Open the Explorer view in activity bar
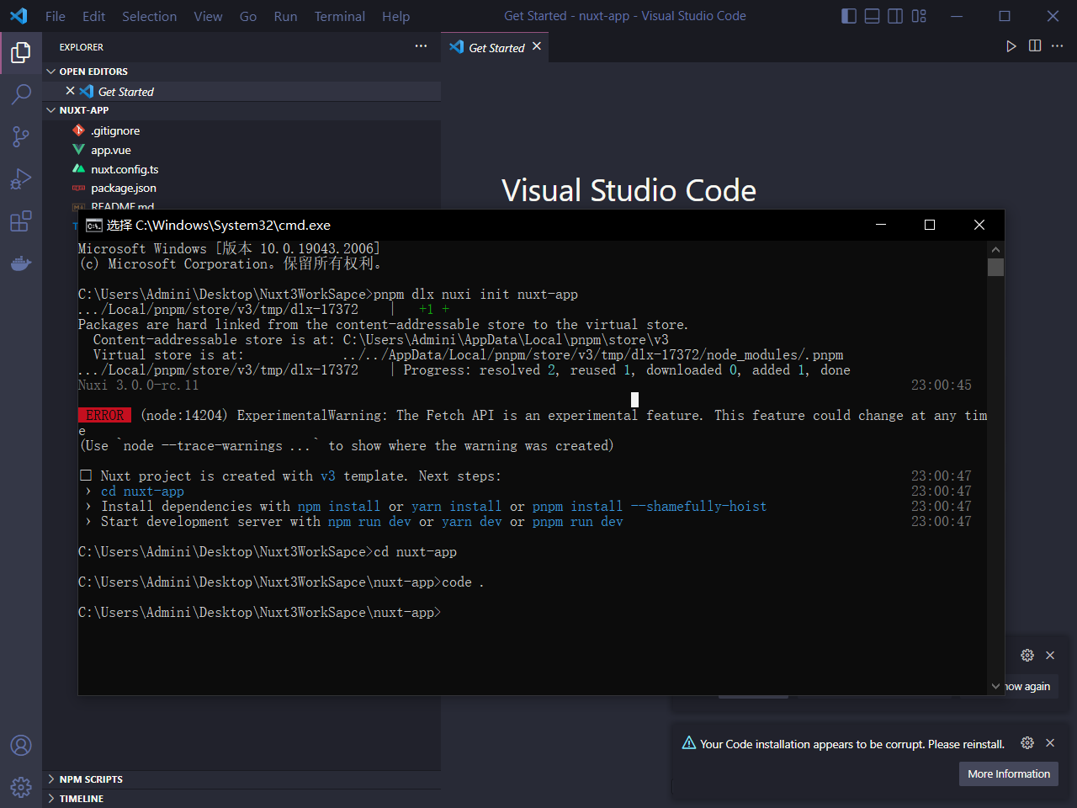 [21, 53]
